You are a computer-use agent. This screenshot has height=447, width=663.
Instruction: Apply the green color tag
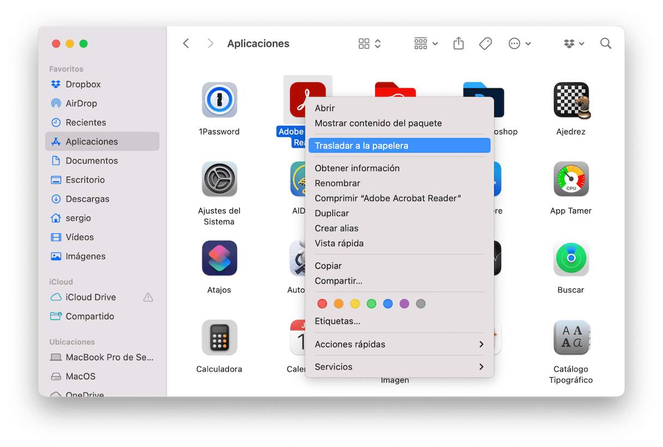pos(371,304)
